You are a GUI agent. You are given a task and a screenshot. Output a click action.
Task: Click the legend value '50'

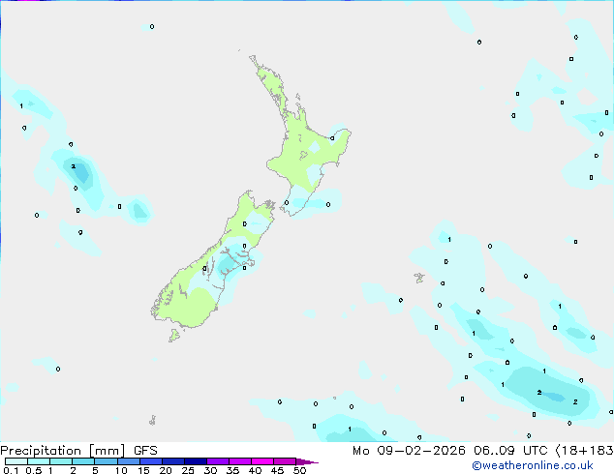click(300, 470)
